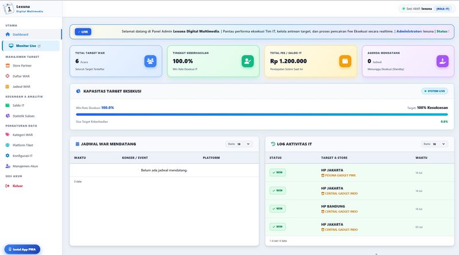Click the Konfigurasi IT gear icon
The width and height of the screenshot is (459, 255).
tap(7, 155)
